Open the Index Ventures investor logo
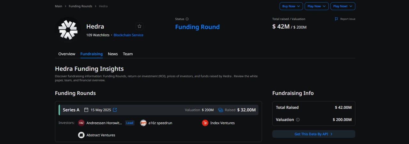 click(205, 123)
